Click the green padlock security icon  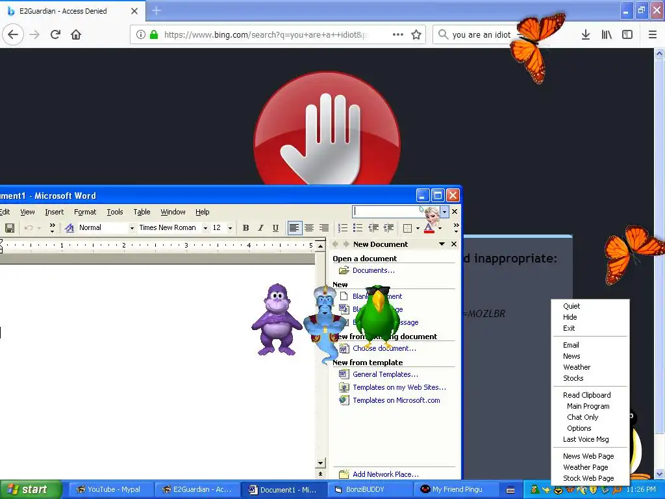click(154, 35)
